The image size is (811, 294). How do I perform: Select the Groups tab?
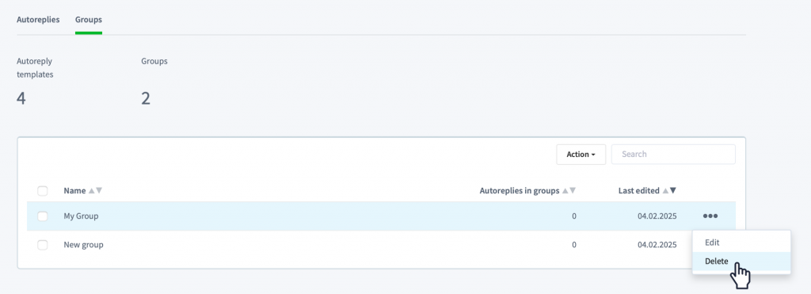click(89, 20)
